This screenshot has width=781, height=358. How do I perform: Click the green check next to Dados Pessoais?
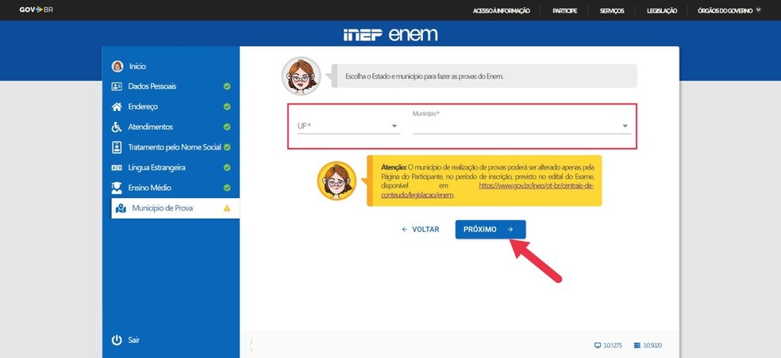227,86
